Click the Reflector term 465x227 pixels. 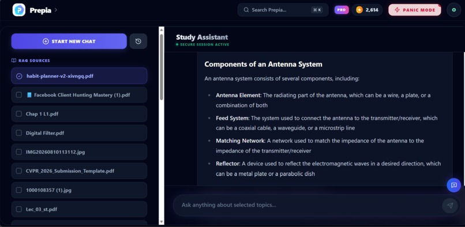tap(227, 164)
